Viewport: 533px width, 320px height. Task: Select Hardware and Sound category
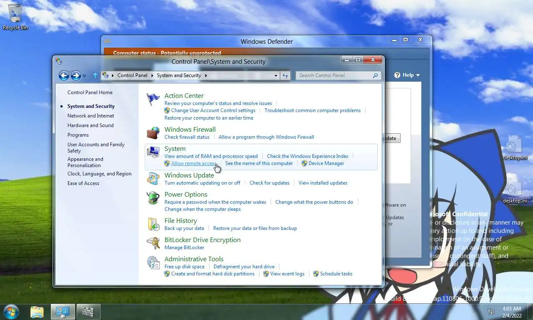point(90,125)
